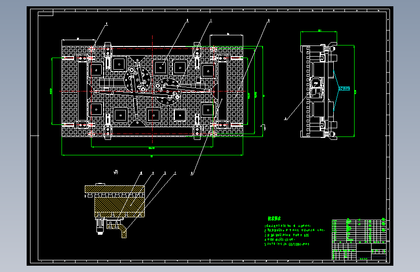Click the small empty box at frame's top-left corner

(46, 13)
